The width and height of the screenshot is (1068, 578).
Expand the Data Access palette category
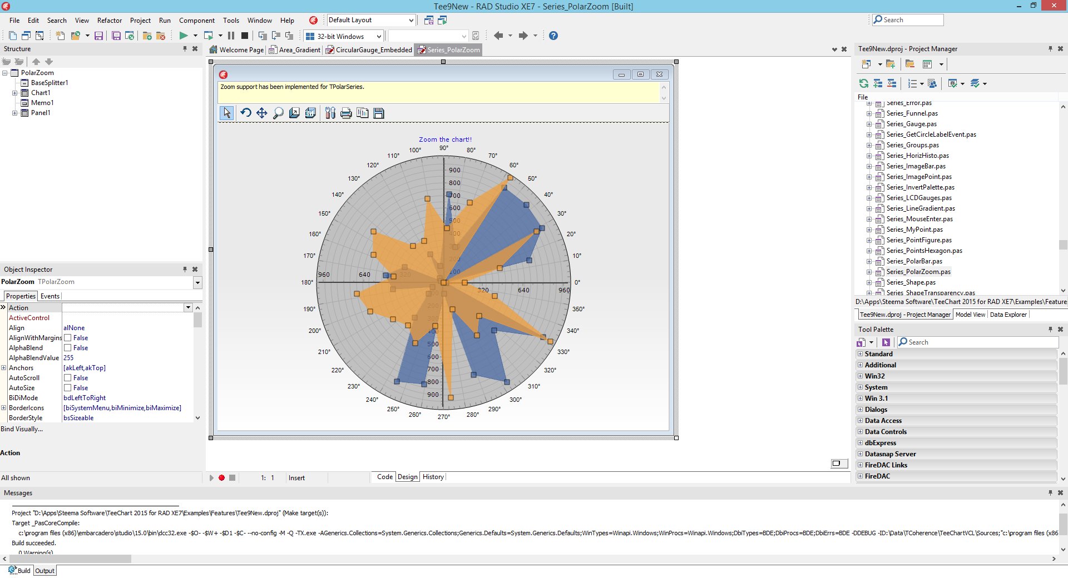pos(861,421)
